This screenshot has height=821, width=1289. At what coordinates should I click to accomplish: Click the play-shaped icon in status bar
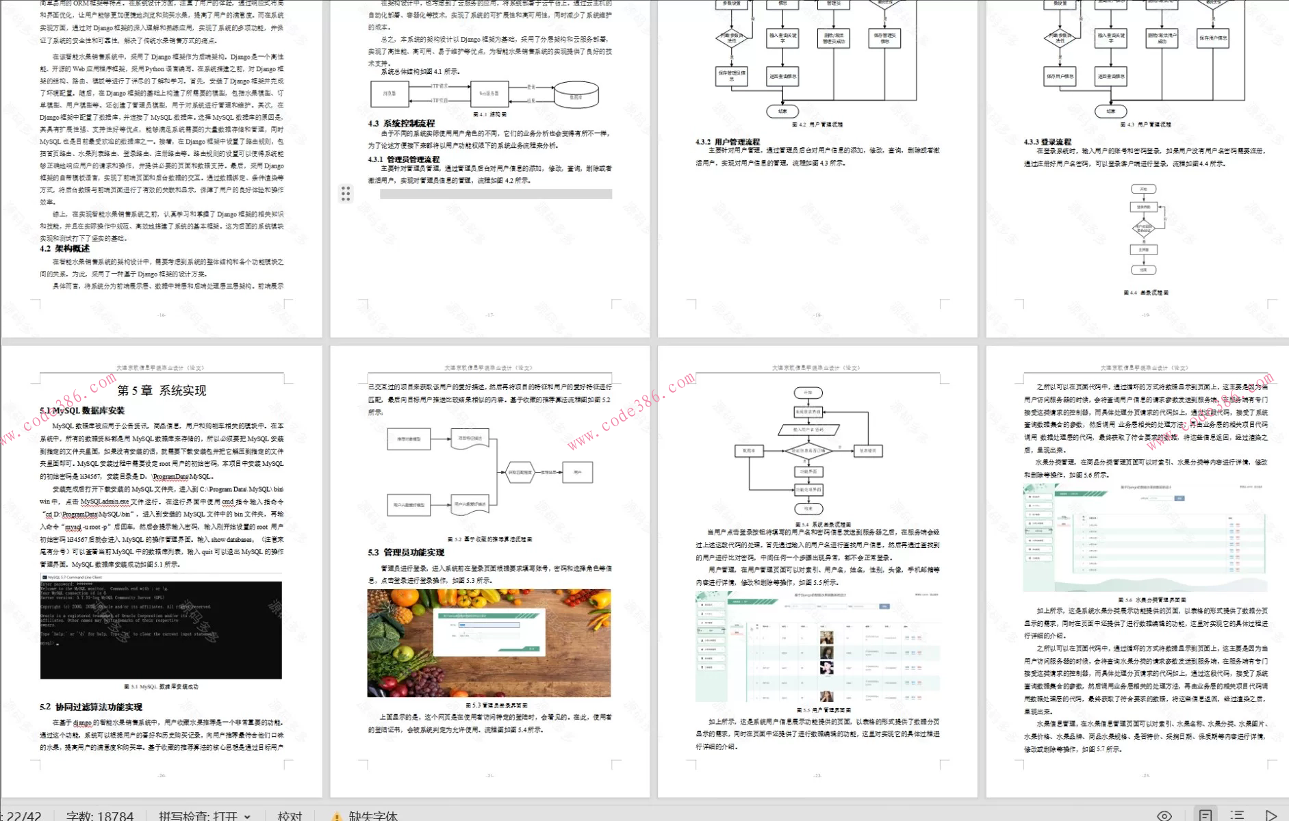[x=1271, y=815]
